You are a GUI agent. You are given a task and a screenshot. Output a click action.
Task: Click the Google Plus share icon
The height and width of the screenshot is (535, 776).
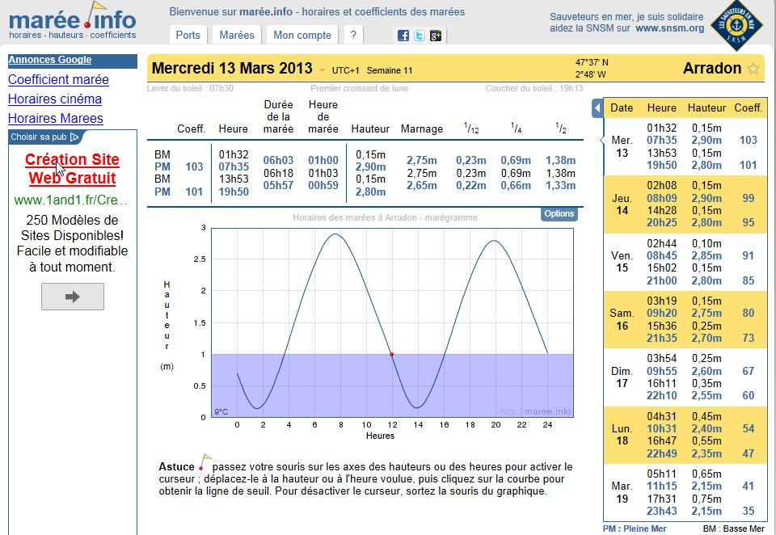436,36
